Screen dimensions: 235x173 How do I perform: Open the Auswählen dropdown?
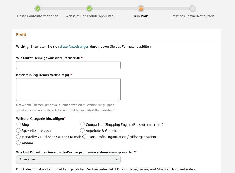point(68,159)
